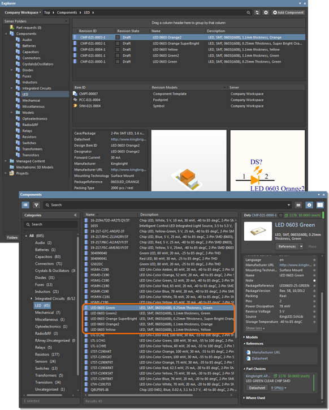Viewport: 329px width, 410px height.
Task: Toggle revision state checkbox for CMP-021-0002-1
Action: 118,44
